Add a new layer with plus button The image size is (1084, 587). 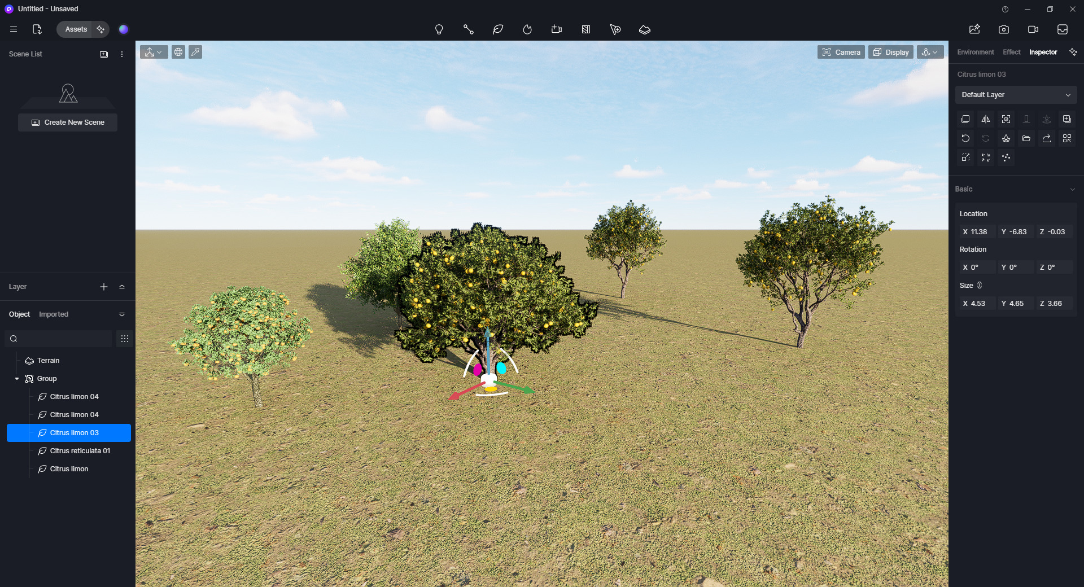coord(104,287)
